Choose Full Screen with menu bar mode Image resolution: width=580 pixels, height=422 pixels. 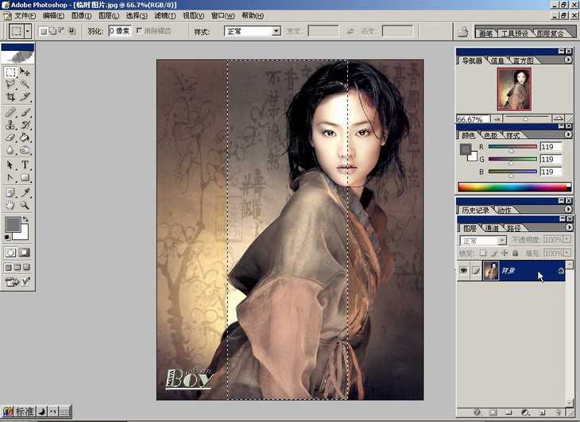[17, 267]
